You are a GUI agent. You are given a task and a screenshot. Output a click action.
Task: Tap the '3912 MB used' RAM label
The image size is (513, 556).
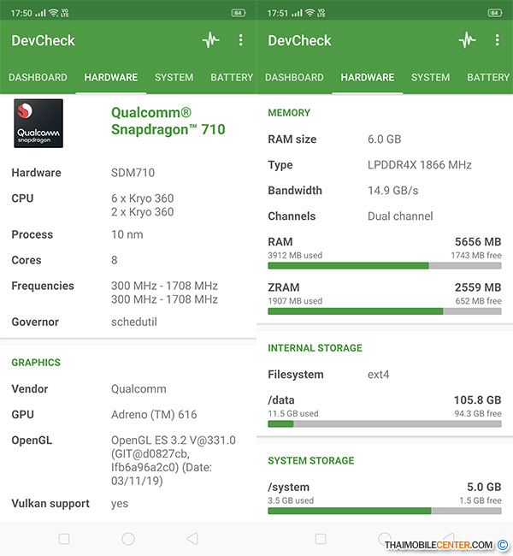coord(295,255)
